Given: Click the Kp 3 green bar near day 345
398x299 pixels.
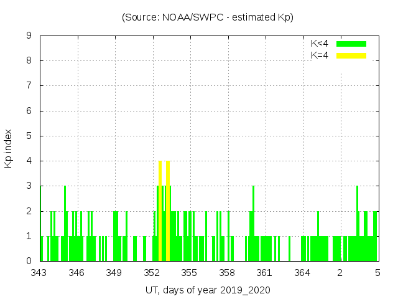Looking at the screenshot, I should 65,223.
